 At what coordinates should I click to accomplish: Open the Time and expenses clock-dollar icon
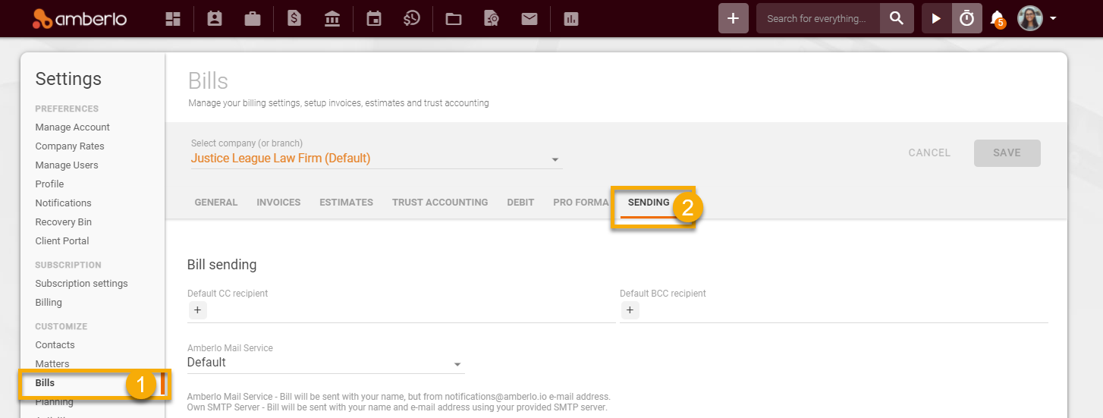(412, 19)
